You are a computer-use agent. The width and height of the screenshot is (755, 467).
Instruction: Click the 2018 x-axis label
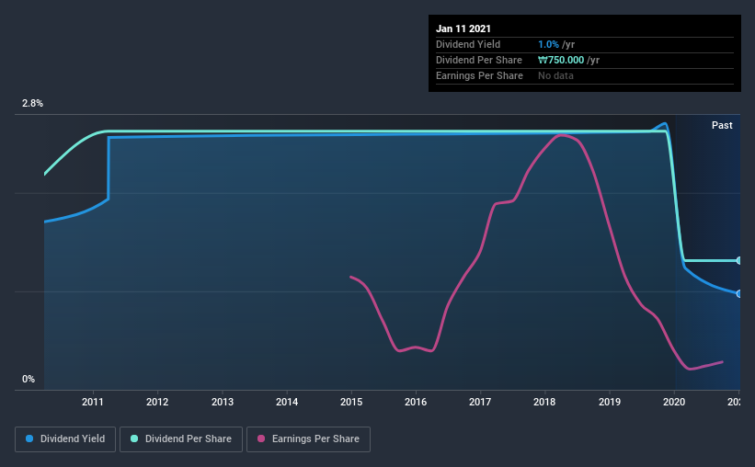click(x=544, y=402)
